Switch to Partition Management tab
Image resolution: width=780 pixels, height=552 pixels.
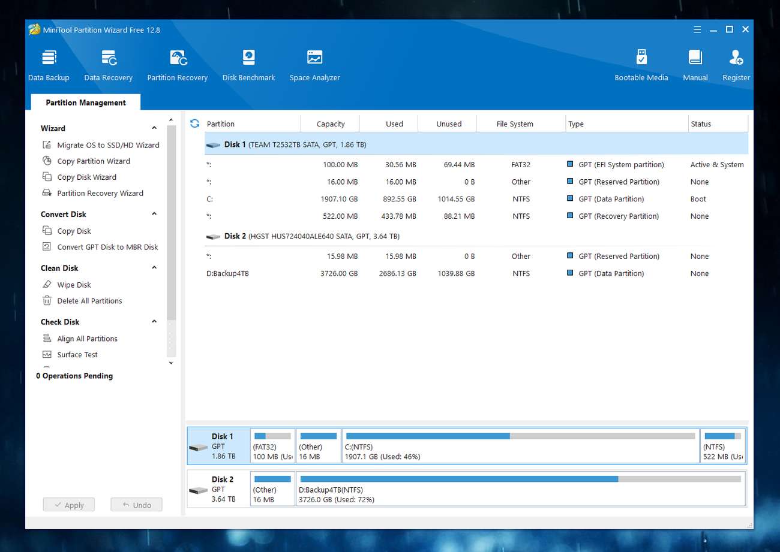click(86, 102)
